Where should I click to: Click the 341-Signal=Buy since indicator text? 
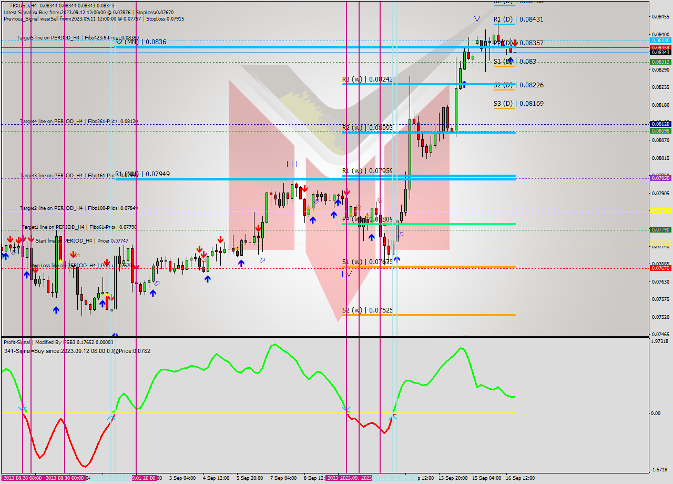(x=77, y=351)
